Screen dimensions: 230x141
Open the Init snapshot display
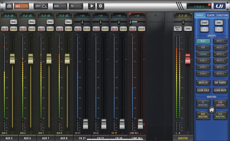pos(198,6)
